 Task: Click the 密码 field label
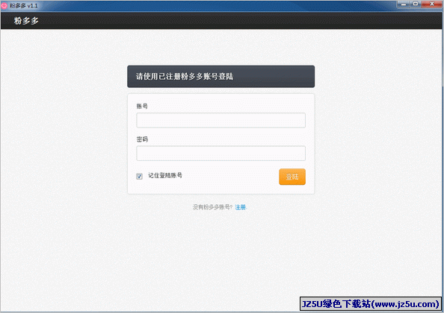click(142, 139)
